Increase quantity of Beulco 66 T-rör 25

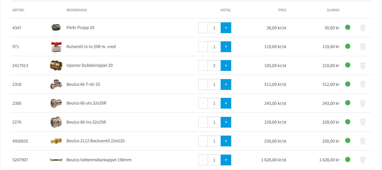[x=226, y=84]
